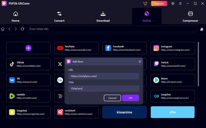
Task: Click the X logo icon
Action: pyautogui.click(x=60, y=64)
